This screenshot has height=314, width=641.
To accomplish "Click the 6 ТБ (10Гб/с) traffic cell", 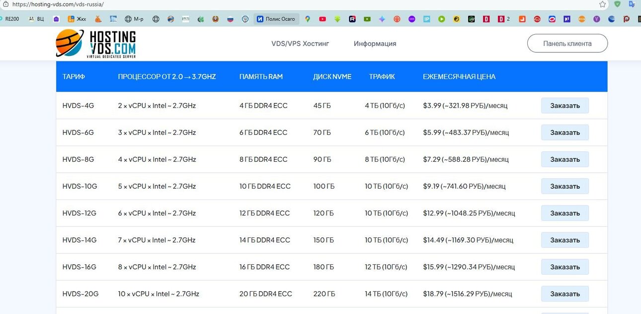I will [x=385, y=132].
